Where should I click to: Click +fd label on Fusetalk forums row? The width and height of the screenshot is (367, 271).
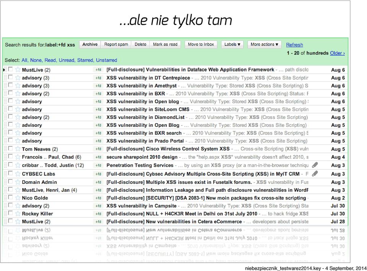[98, 182]
